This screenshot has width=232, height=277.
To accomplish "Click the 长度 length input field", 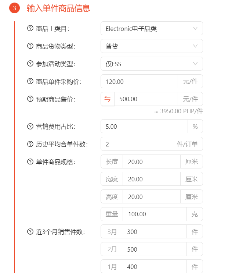I will click(x=151, y=162).
